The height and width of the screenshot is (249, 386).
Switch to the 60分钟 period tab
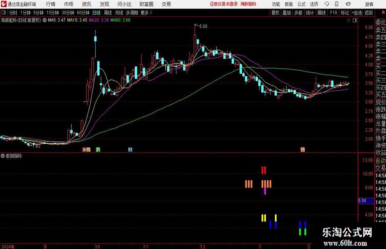tap(83, 13)
